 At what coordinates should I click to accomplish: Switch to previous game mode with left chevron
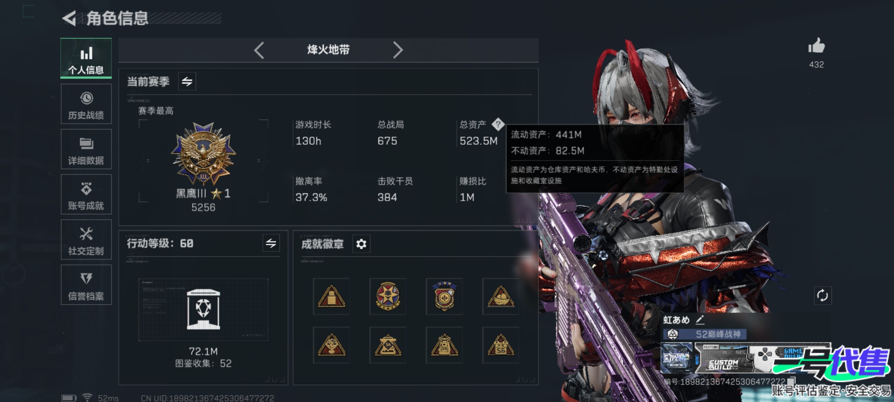pos(259,50)
